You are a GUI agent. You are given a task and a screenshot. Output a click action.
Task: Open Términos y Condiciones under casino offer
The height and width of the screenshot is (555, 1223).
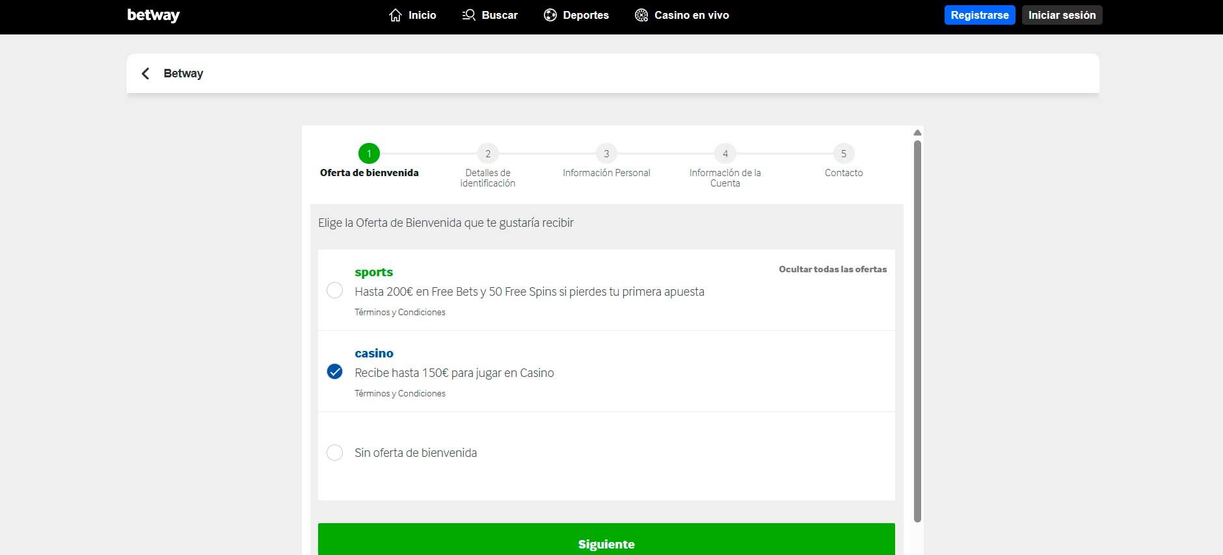tap(400, 393)
